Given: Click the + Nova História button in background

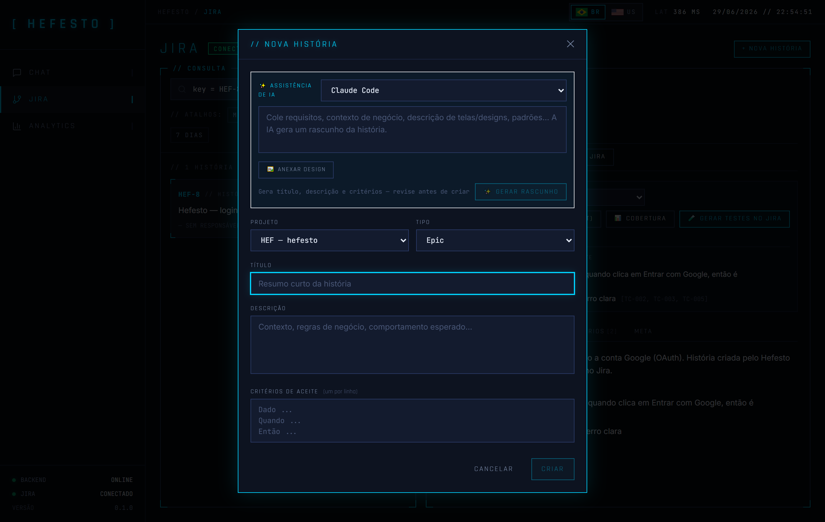Looking at the screenshot, I should click(x=772, y=49).
